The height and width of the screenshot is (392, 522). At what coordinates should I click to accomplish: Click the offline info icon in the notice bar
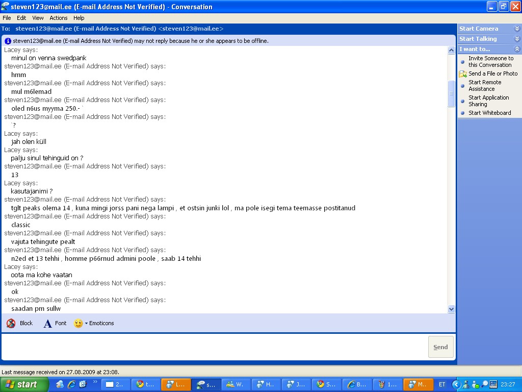click(8, 41)
